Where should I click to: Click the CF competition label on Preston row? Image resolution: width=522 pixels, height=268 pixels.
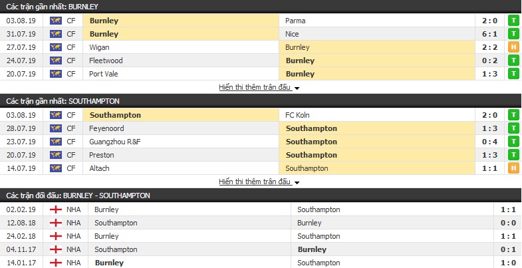[71, 155]
